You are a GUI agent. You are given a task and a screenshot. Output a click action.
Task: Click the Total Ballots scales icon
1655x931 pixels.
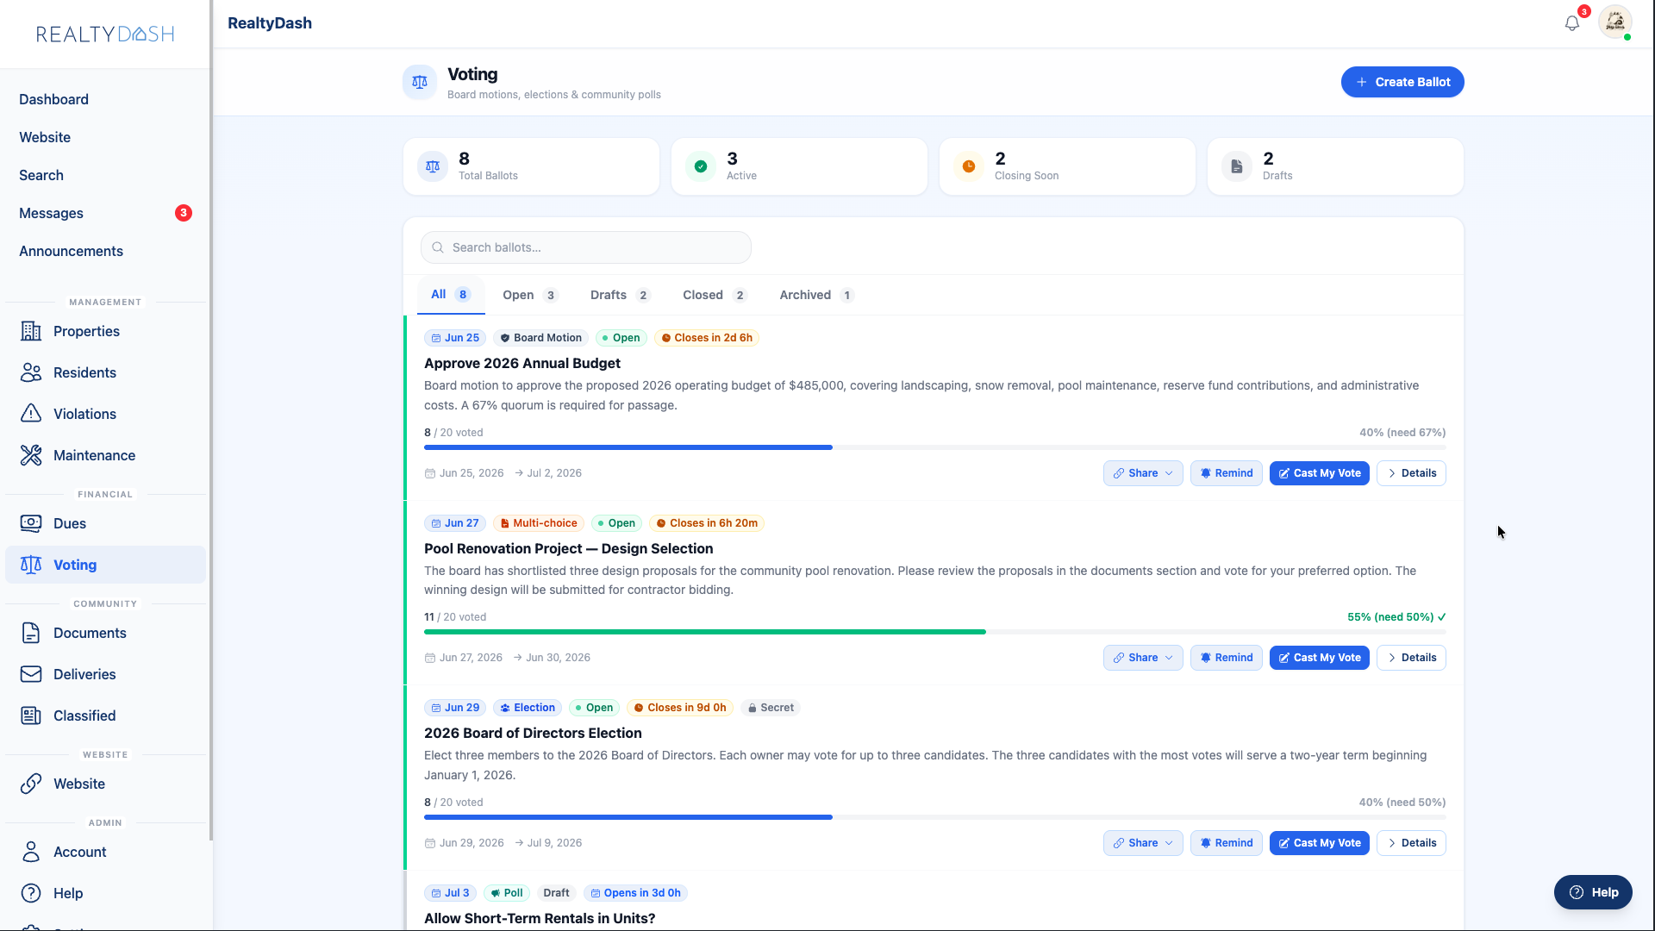pos(433,166)
